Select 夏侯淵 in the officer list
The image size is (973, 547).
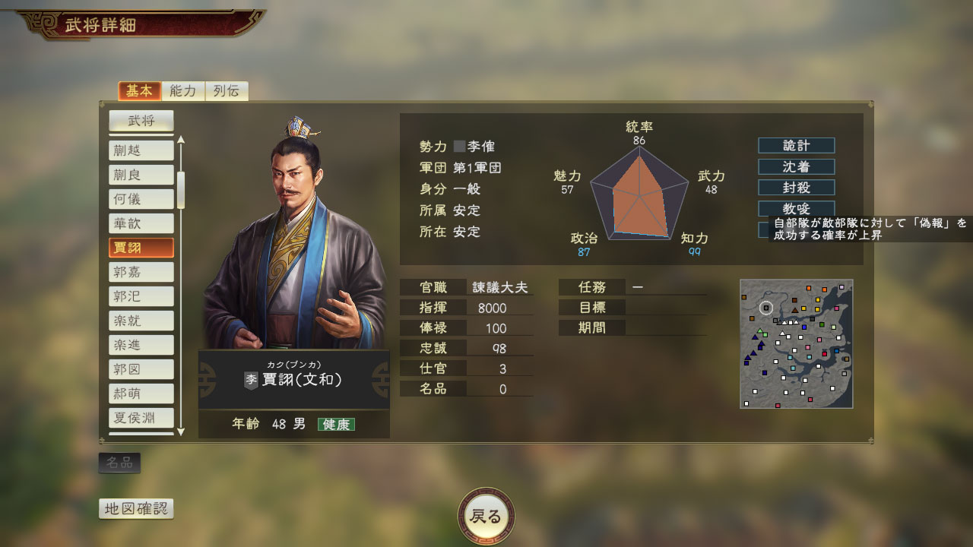141,417
